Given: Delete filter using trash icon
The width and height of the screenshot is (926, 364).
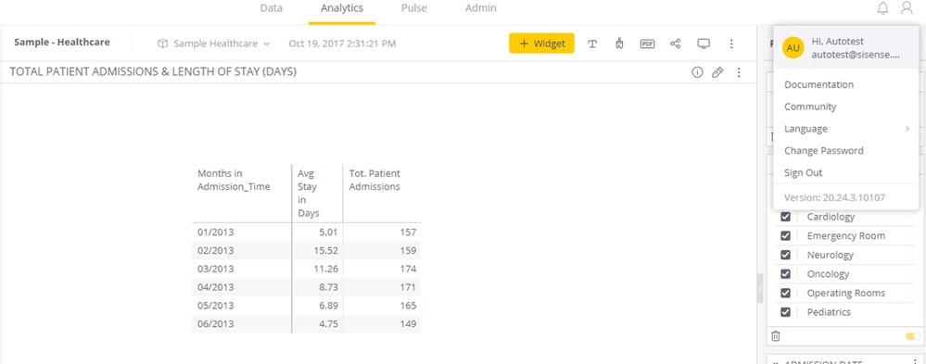Looking at the screenshot, I should (776, 336).
